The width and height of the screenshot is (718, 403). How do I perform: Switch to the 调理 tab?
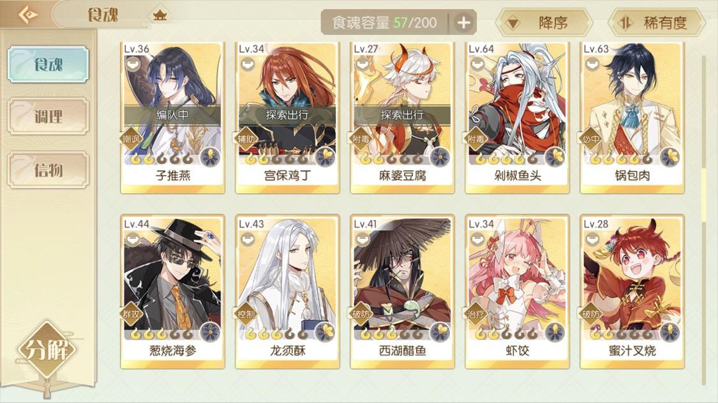coord(48,117)
